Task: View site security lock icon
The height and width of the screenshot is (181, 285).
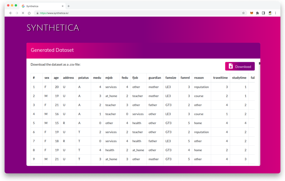Action: coord(38,13)
